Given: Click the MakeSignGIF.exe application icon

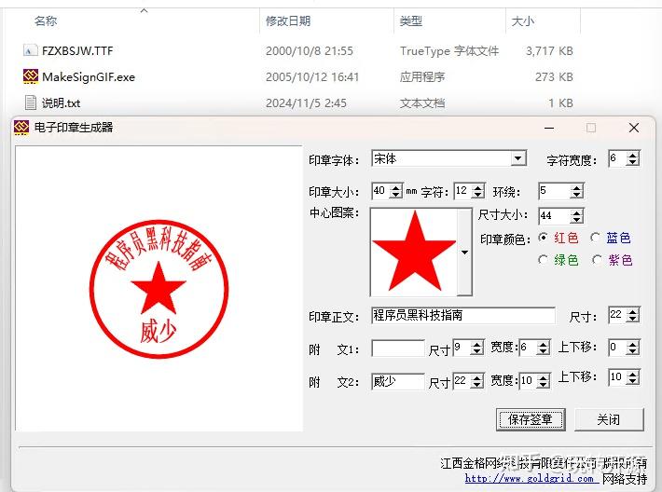Looking at the screenshot, I should click(31, 76).
